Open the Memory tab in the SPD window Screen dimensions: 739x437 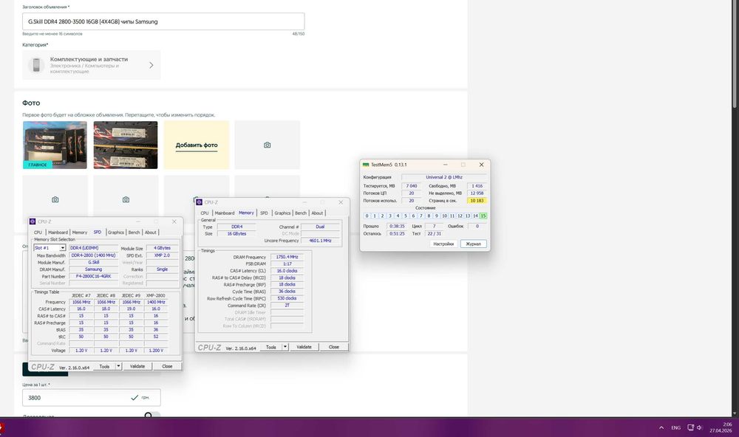click(x=79, y=232)
